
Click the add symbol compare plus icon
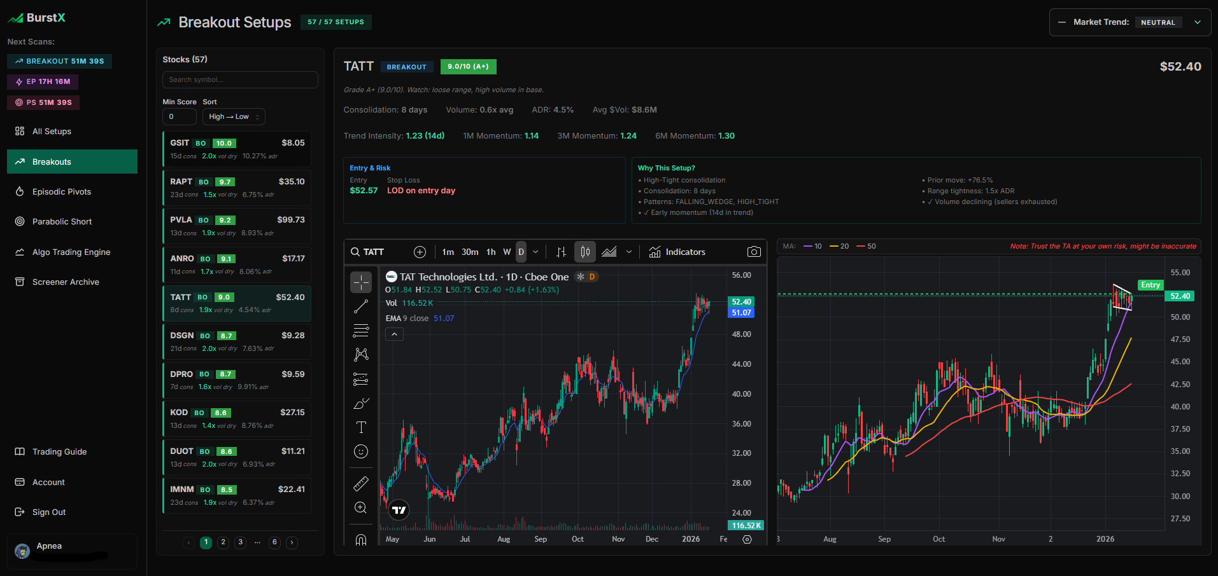420,252
